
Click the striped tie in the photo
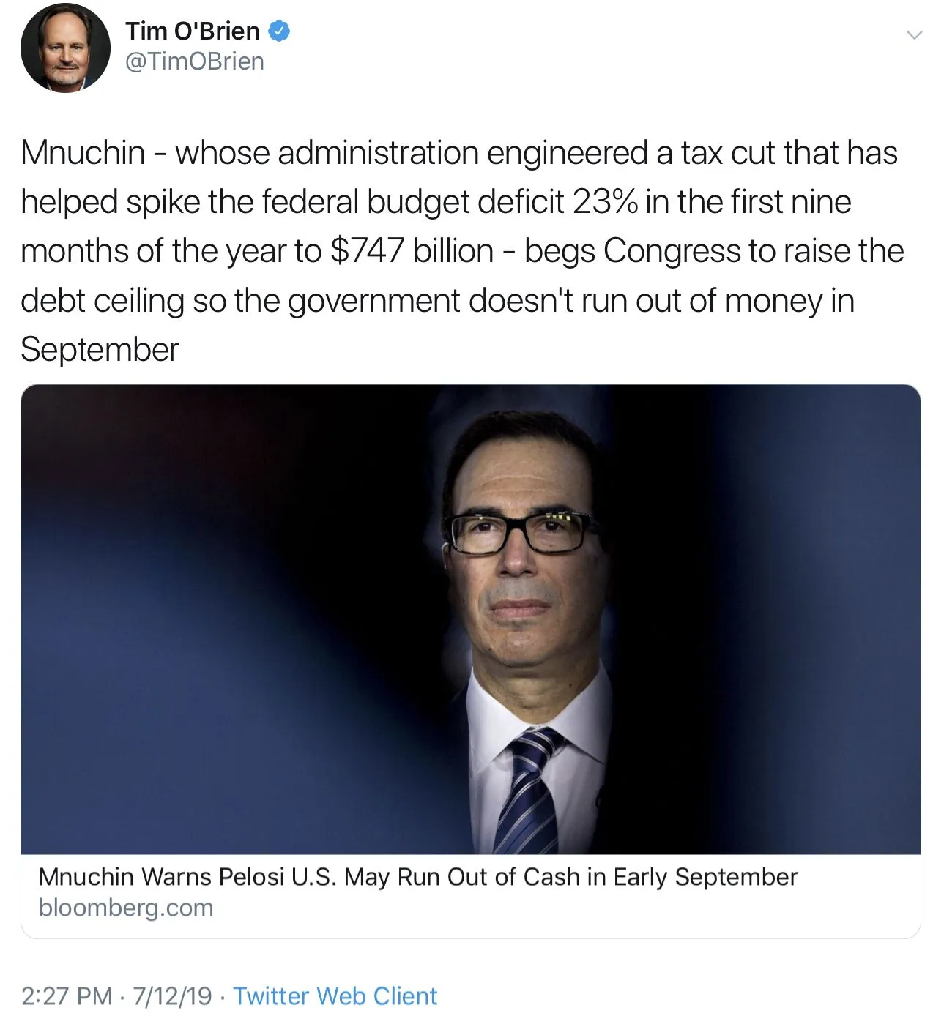527,791
